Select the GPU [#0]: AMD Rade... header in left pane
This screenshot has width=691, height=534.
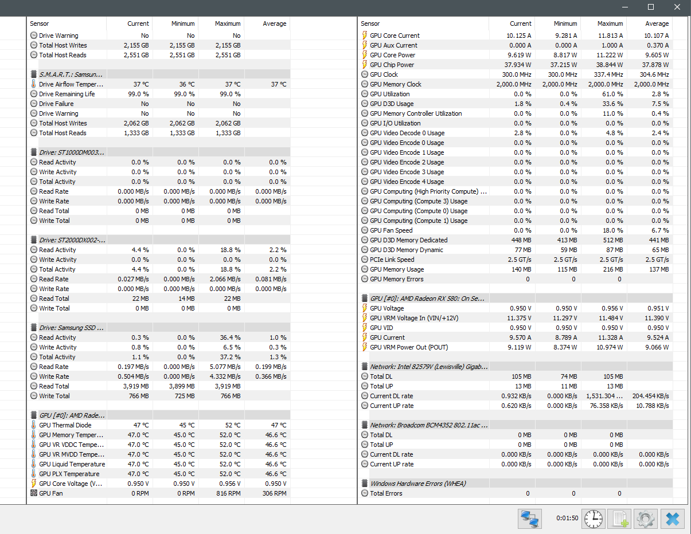(x=159, y=415)
